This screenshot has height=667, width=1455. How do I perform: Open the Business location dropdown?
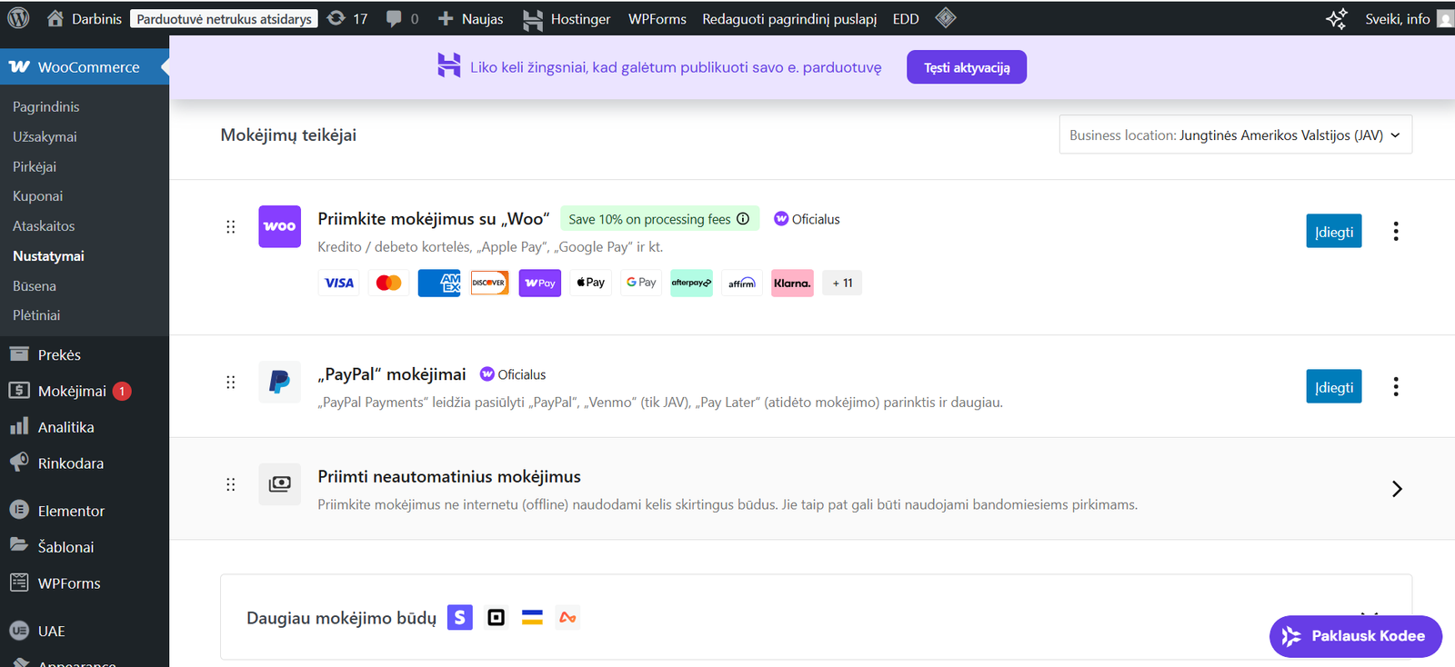(1235, 135)
